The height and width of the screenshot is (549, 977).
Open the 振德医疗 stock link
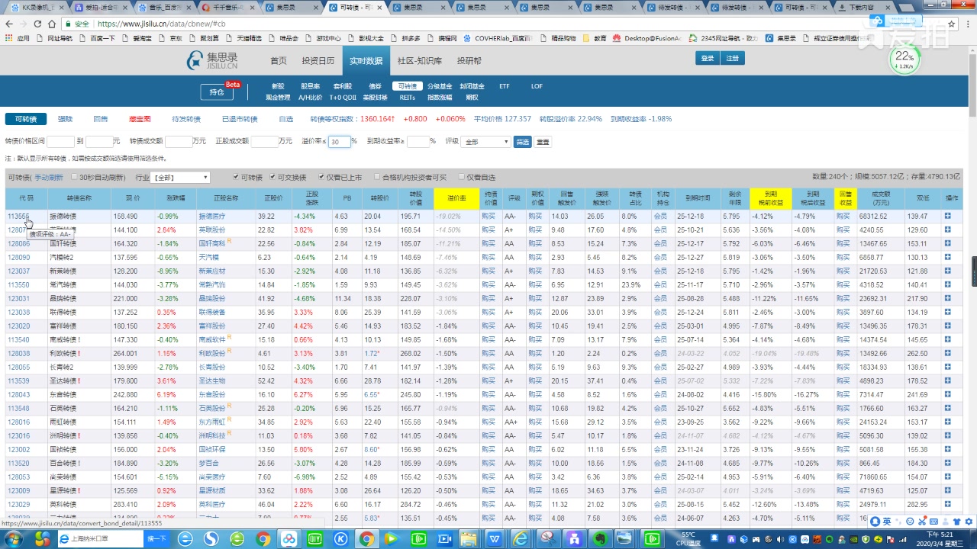point(211,217)
